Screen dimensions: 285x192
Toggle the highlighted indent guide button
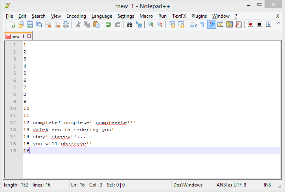[x=211, y=24]
